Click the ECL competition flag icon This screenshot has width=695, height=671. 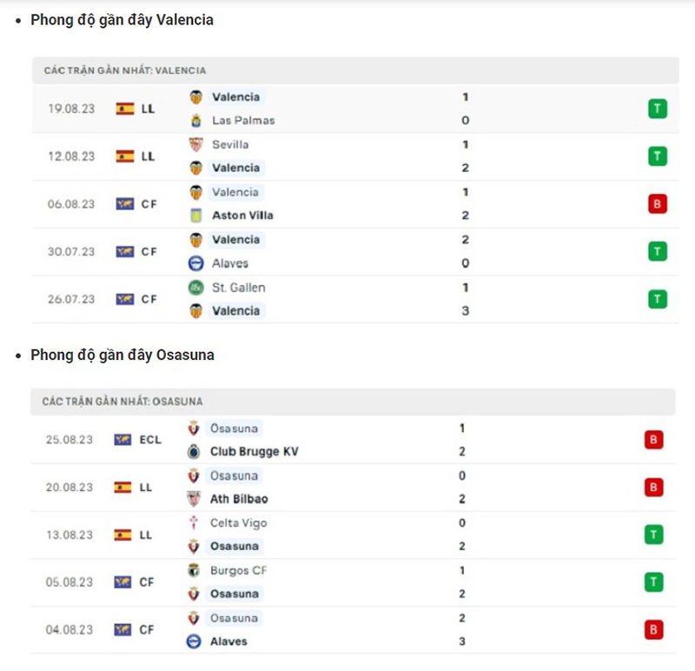(122, 440)
